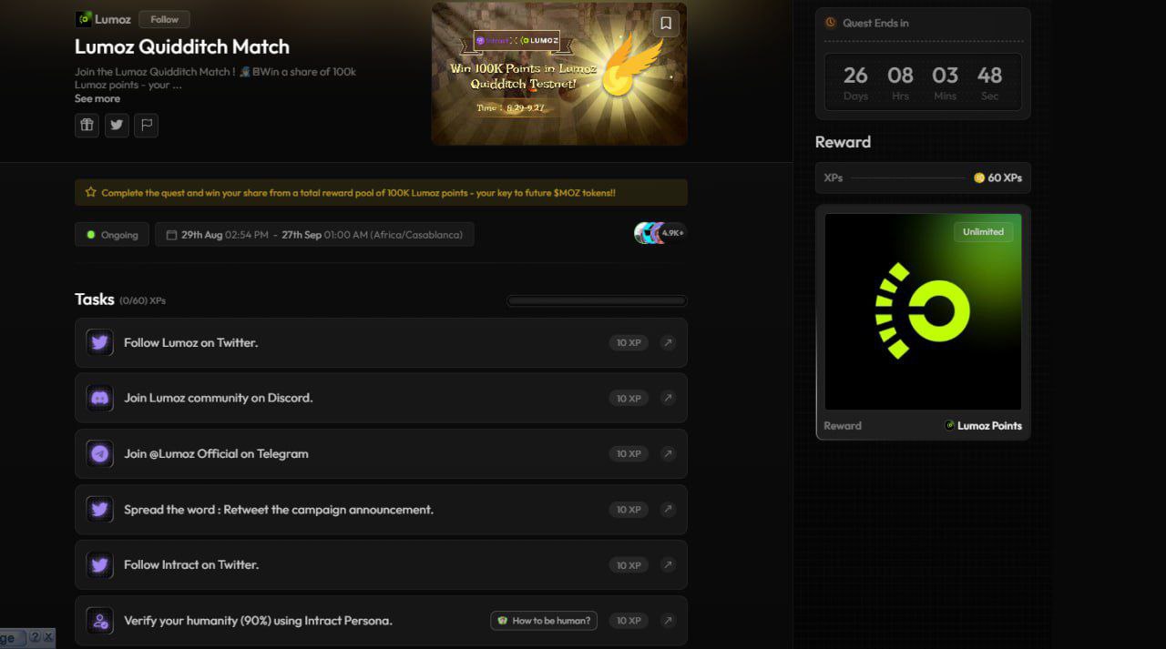Click 10 XP badge on Telegram task
This screenshot has height=649, width=1166.
coord(629,453)
